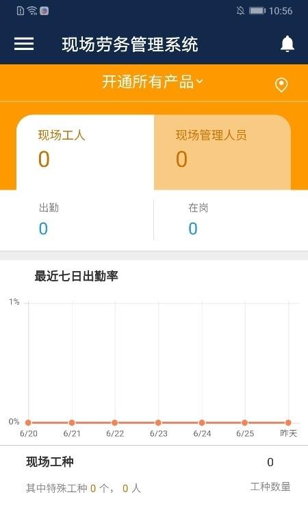
Task: Select the 6/25 chart point
Action: click(244, 422)
